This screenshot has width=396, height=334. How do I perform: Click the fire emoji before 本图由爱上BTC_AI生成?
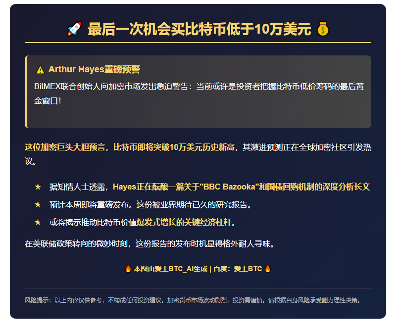pyautogui.click(x=128, y=269)
